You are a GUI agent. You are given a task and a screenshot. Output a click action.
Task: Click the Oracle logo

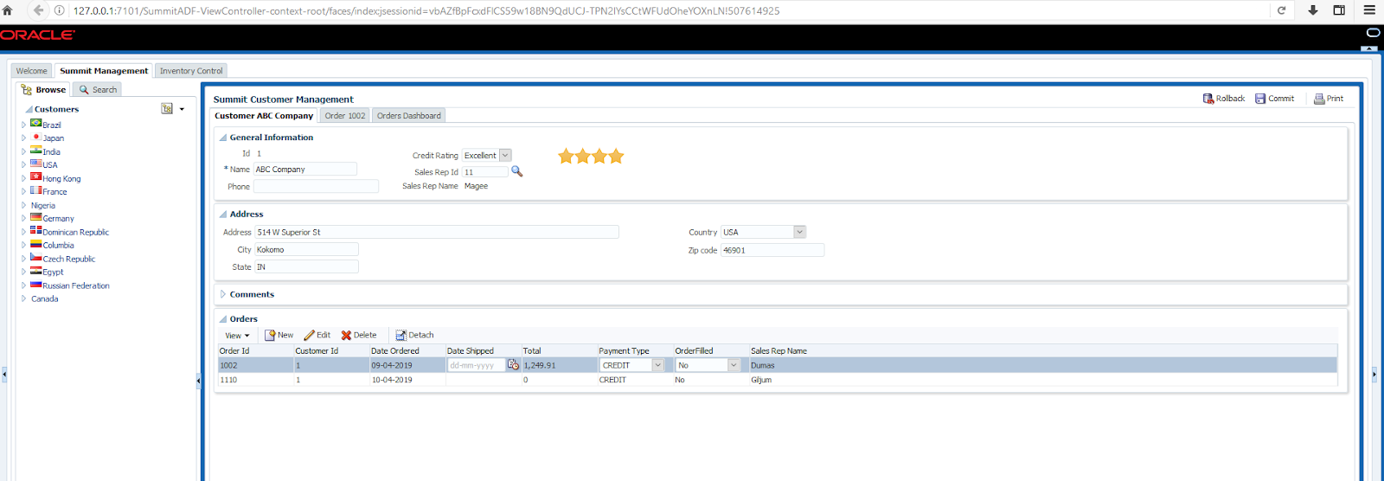(x=38, y=35)
